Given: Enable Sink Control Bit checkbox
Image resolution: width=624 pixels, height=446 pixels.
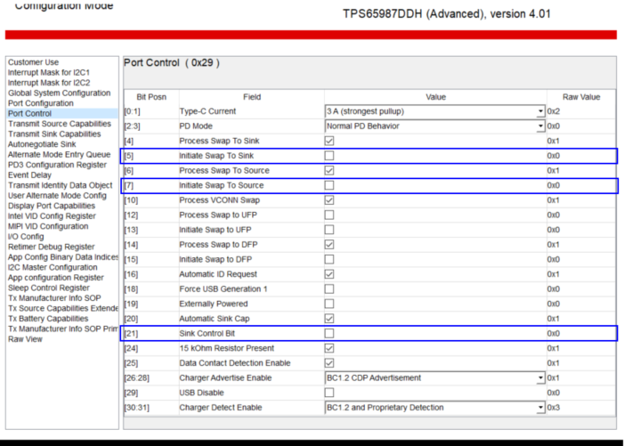Looking at the screenshot, I should [x=329, y=334].
